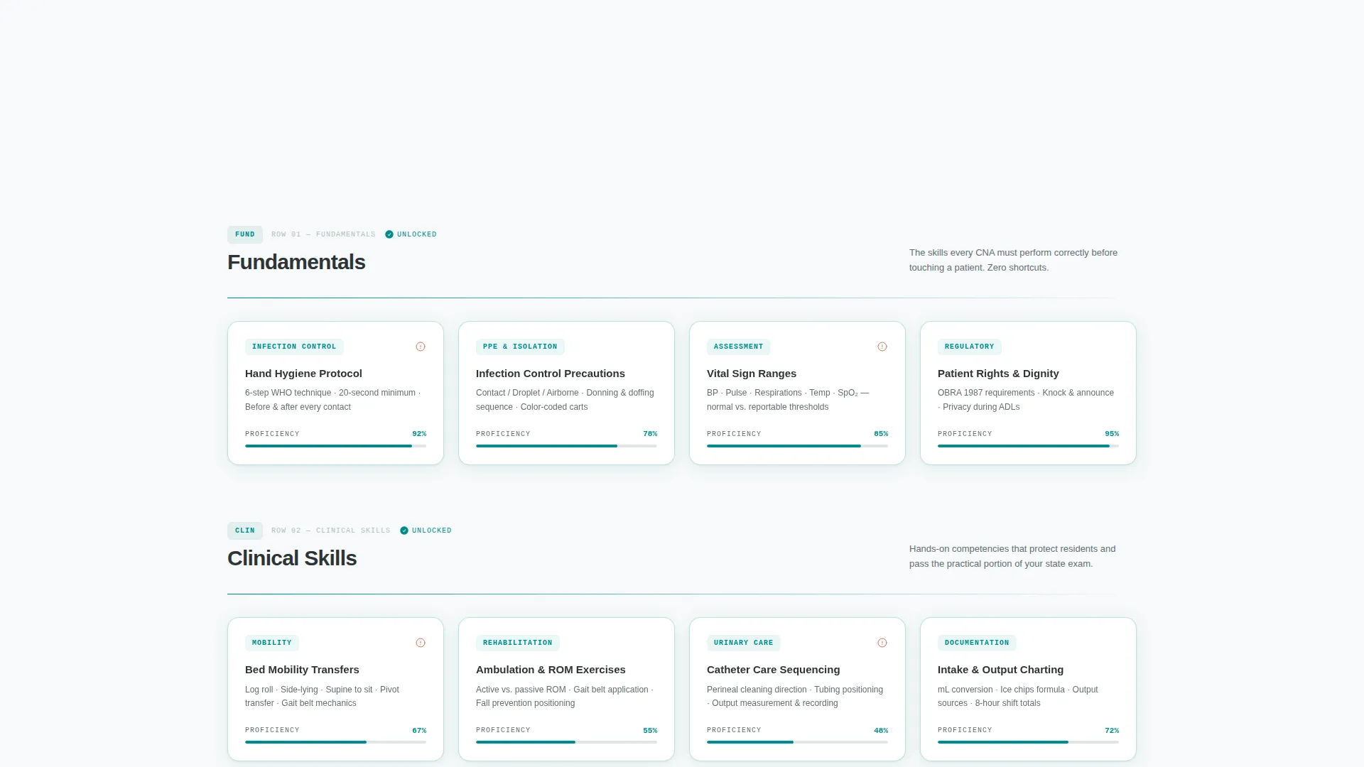The width and height of the screenshot is (1364, 767).
Task: Select the CLIN row badge
Action: [245, 531]
